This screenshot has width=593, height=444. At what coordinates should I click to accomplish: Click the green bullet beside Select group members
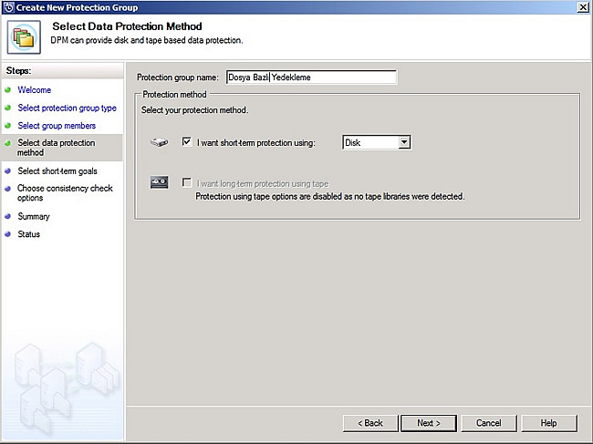(x=7, y=126)
